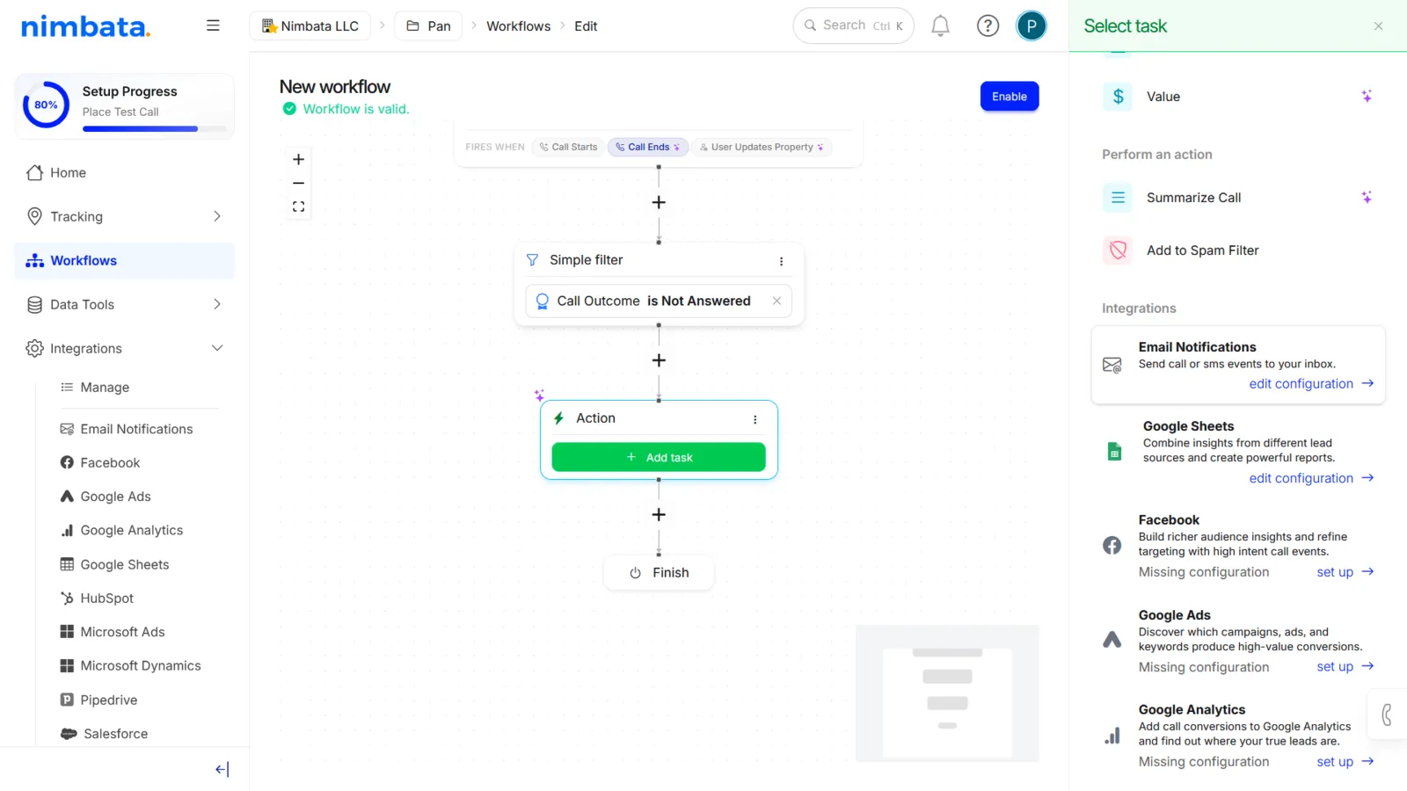Image resolution: width=1407 pixels, height=791 pixels.
Task: Zoom in on the workflow canvas
Action: tap(298, 159)
